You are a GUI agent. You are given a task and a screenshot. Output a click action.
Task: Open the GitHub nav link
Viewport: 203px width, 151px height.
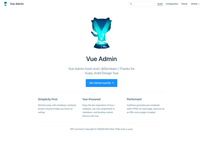(194, 4)
